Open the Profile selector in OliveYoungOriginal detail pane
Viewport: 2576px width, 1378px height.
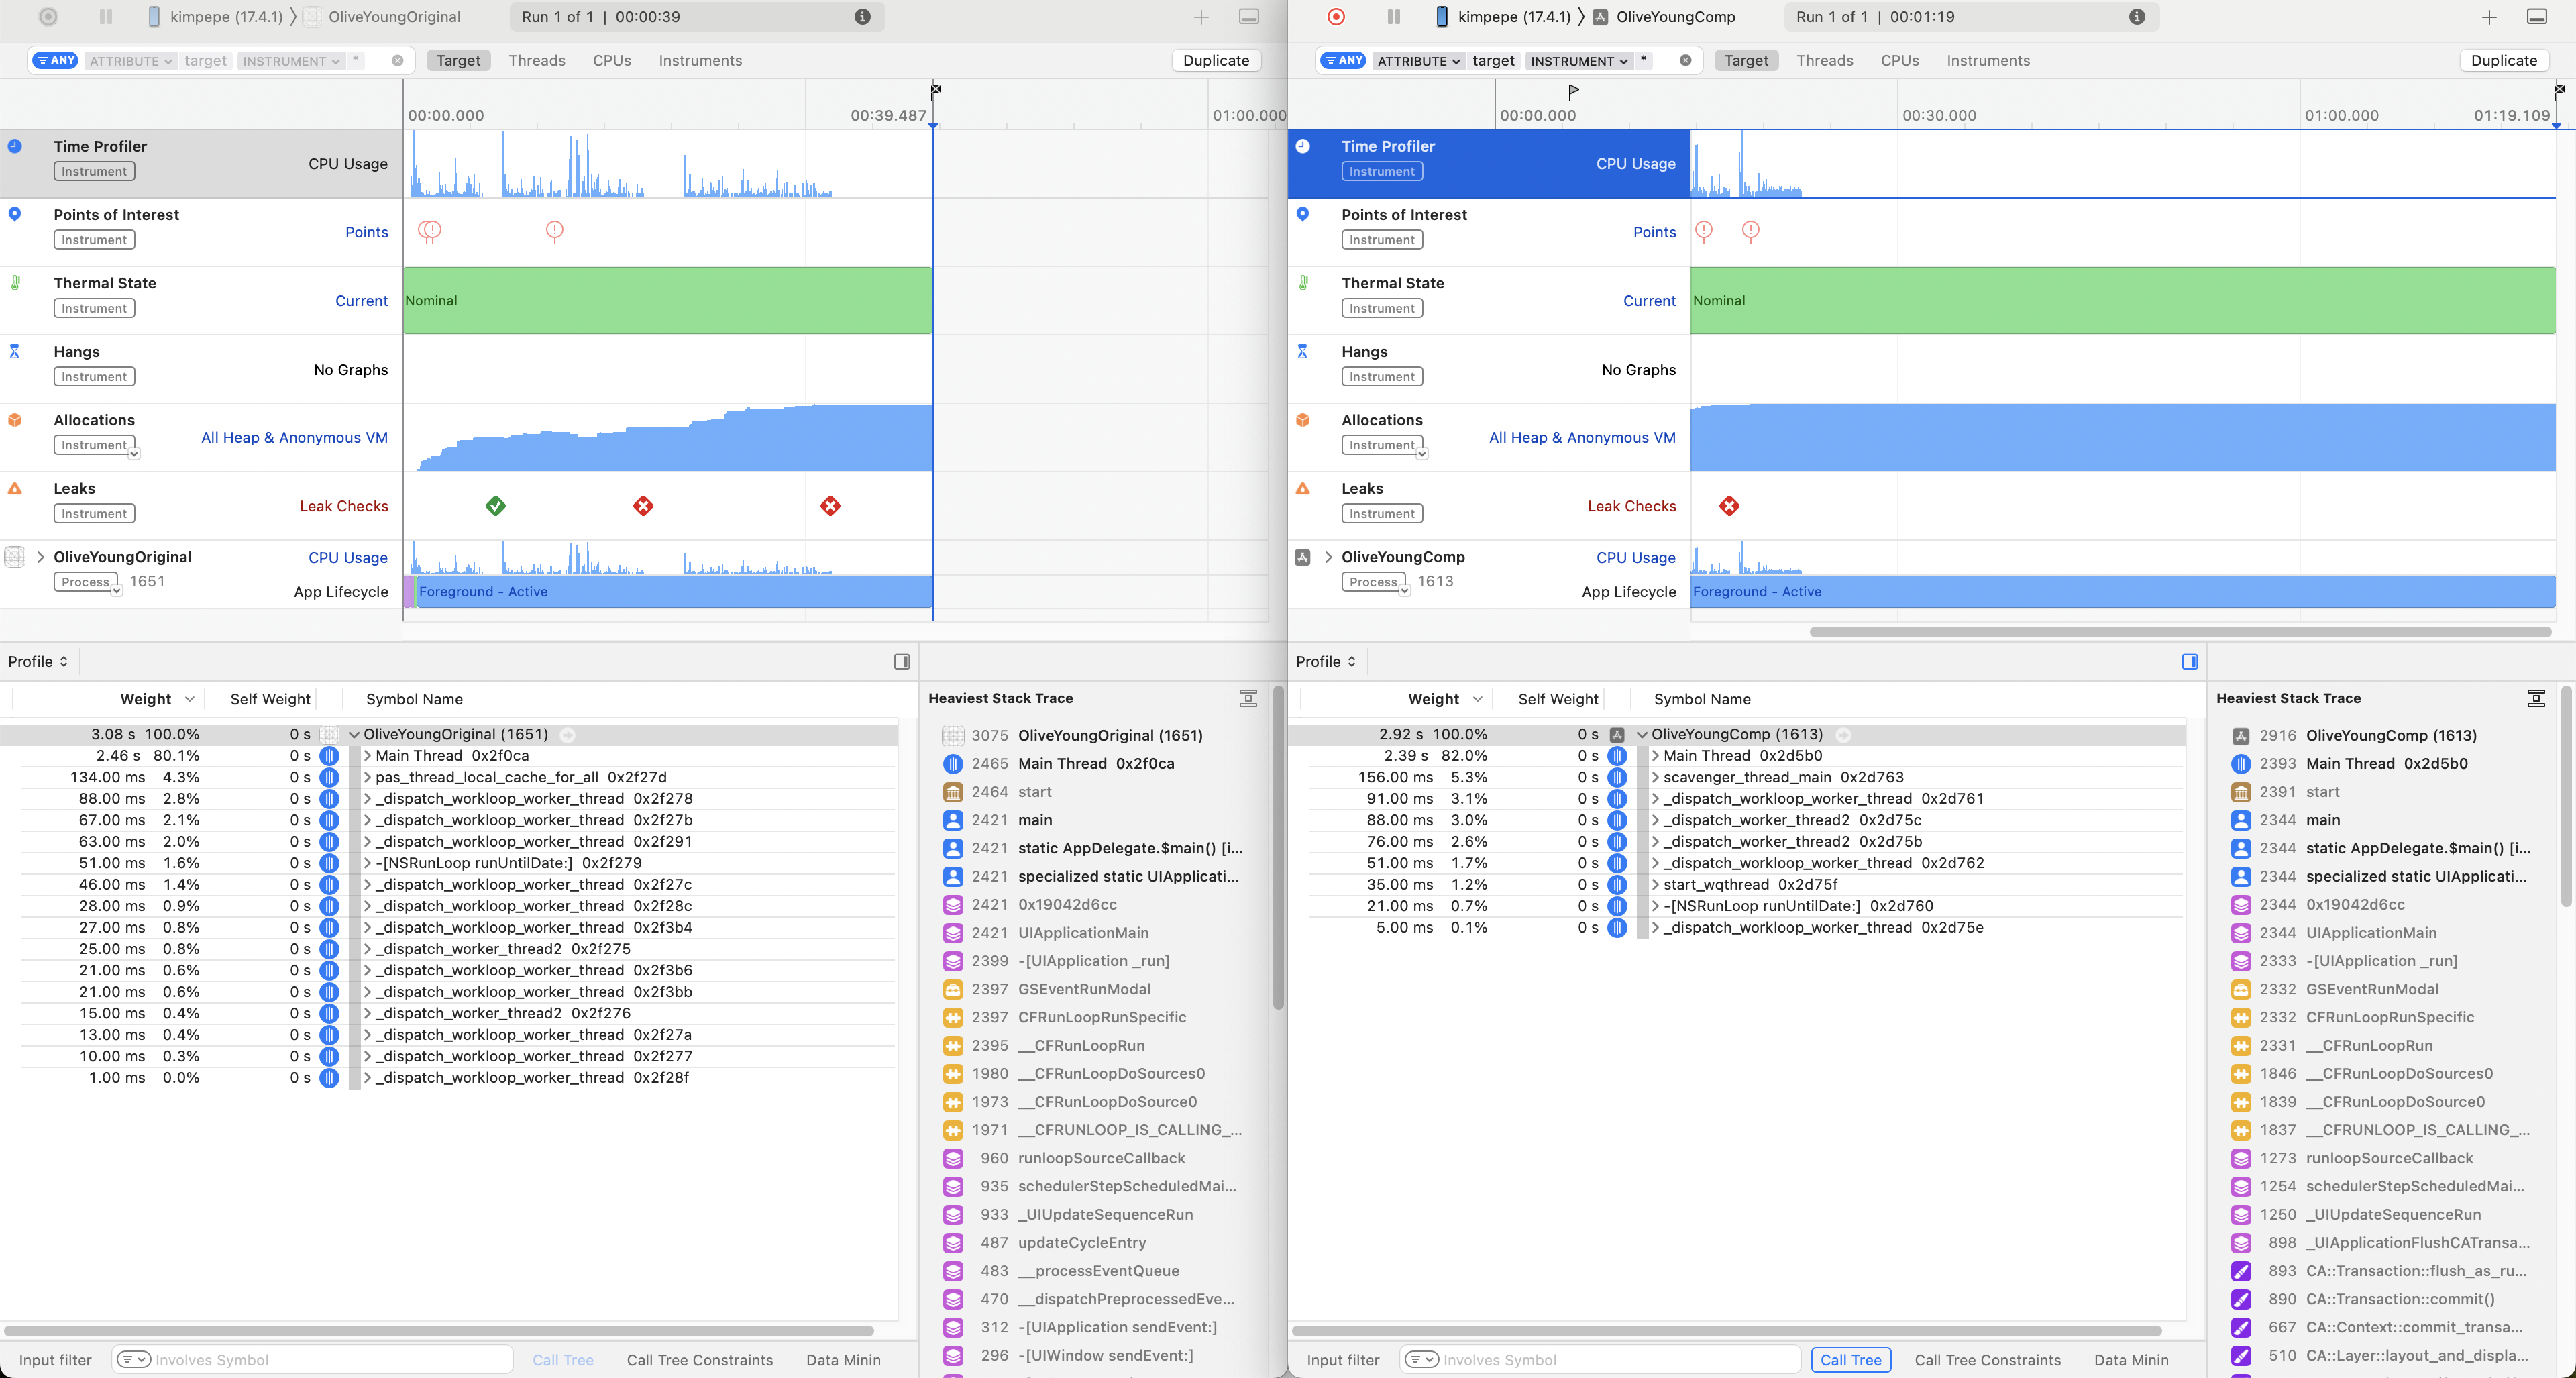(38, 661)
